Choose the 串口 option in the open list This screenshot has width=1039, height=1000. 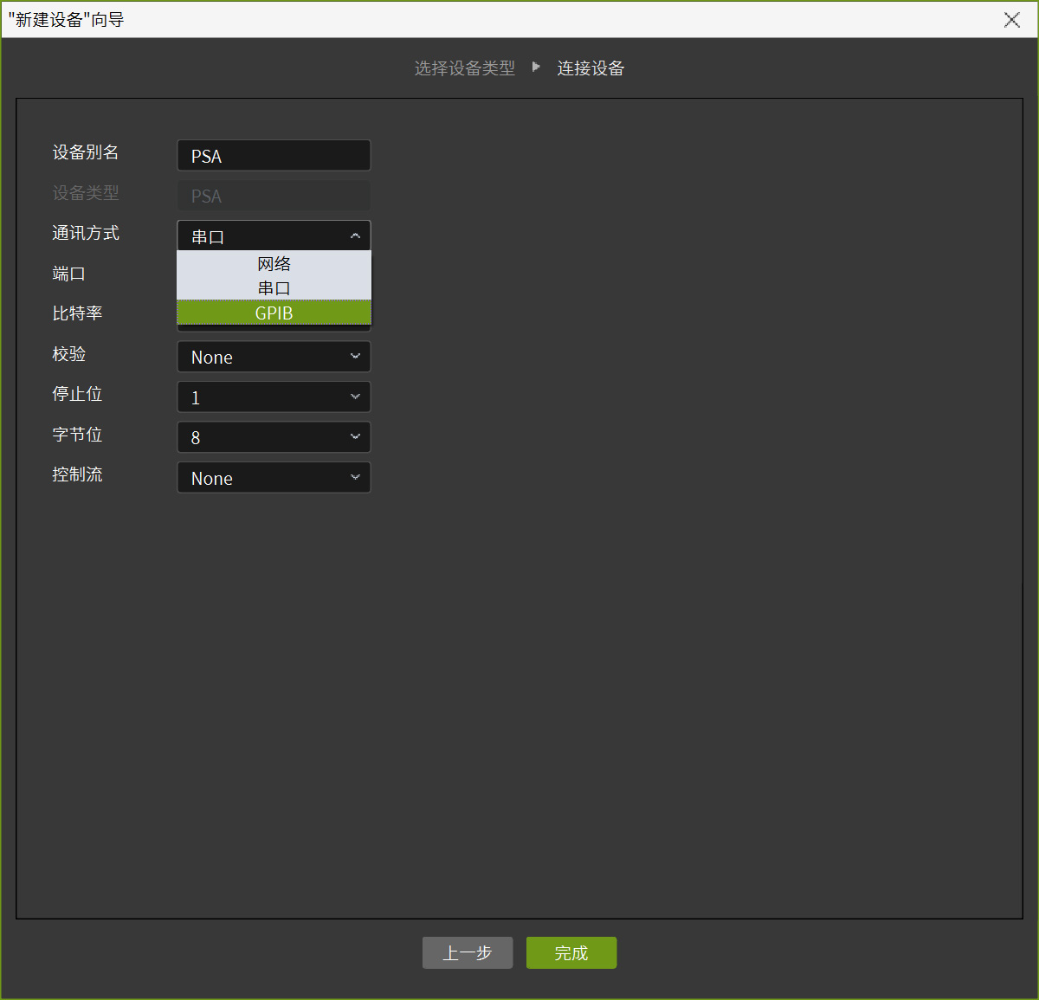274,288
